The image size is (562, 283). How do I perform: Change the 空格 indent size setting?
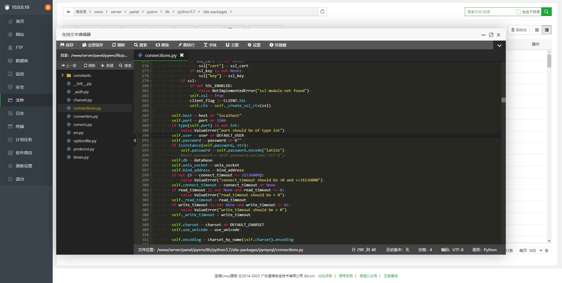(x=425, y=250)
